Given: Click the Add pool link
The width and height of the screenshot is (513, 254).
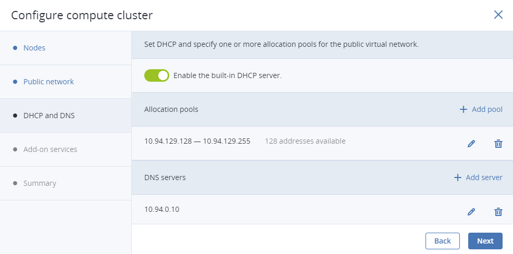Looking at the screenshot, I should [x=487, y=109].
